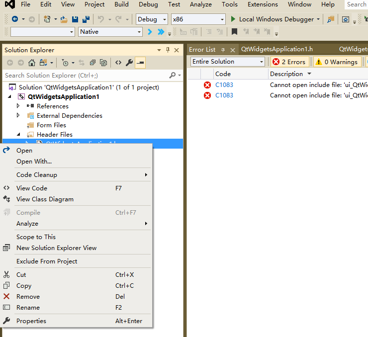Viewport: 368px width, 337px height.
Task: Open the x86 platform dropdown
Action: point(198,19)
